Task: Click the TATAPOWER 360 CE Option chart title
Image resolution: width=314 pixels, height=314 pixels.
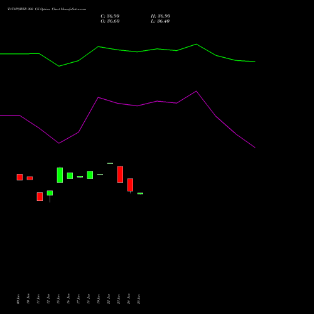Action: [46, 9]
